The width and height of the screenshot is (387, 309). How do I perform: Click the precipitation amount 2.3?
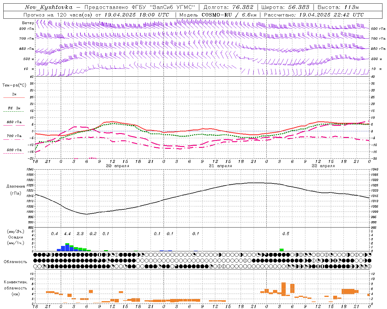tap(80, 234)
